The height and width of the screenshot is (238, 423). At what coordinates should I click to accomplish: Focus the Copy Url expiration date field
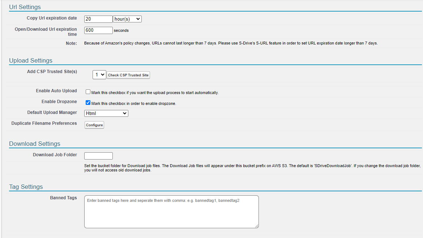[98, 19]
